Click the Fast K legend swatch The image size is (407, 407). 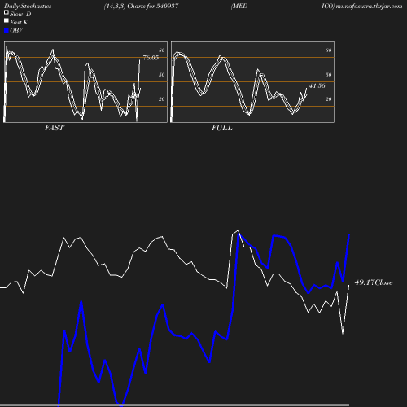point(7,20)
